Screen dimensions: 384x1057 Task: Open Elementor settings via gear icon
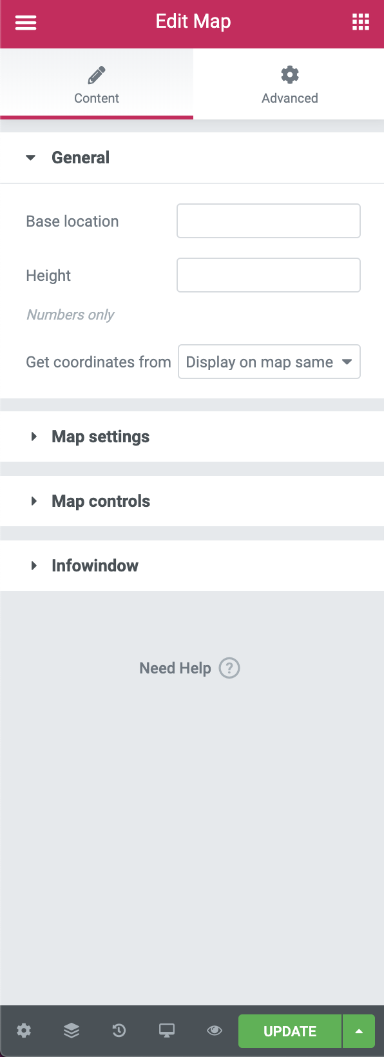24,1031
